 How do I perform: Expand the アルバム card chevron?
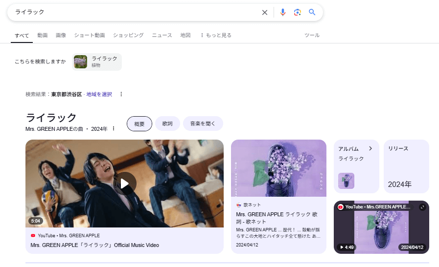point(370,148)
